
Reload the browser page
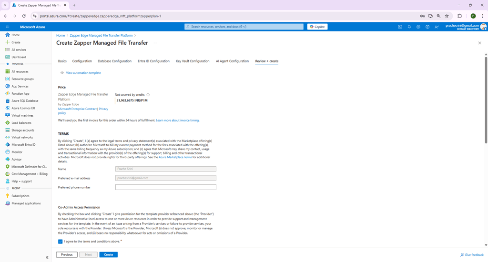coord(24,16)
